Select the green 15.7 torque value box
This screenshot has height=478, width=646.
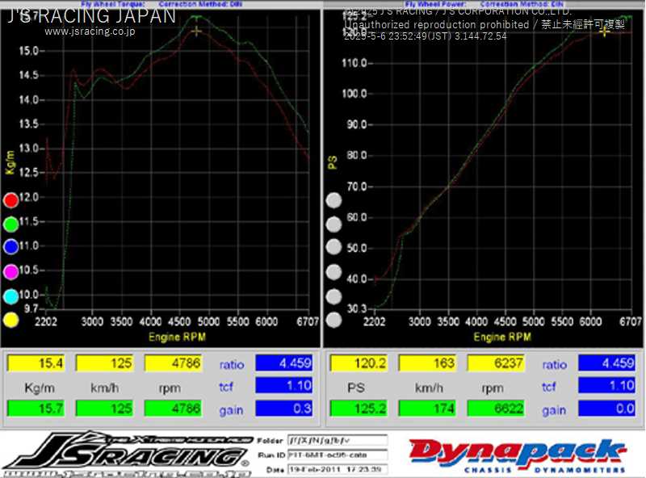pos(36,409)
